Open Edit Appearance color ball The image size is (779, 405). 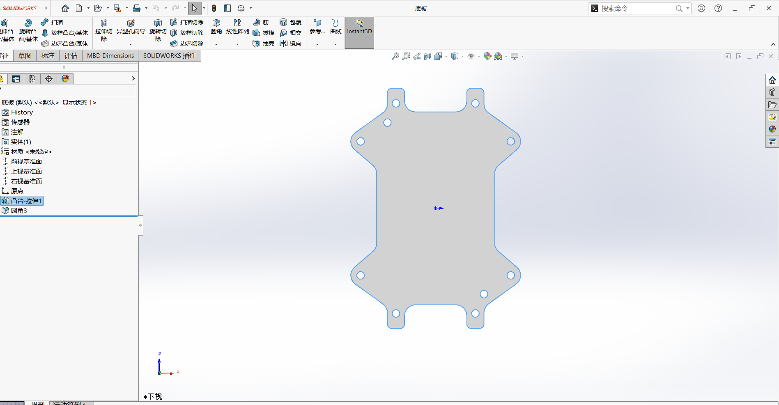pos(487,56)
